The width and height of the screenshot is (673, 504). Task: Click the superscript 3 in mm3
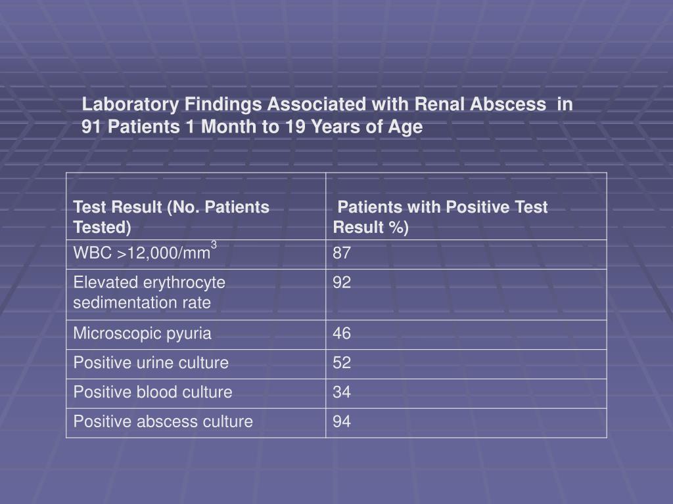[214, 245]
